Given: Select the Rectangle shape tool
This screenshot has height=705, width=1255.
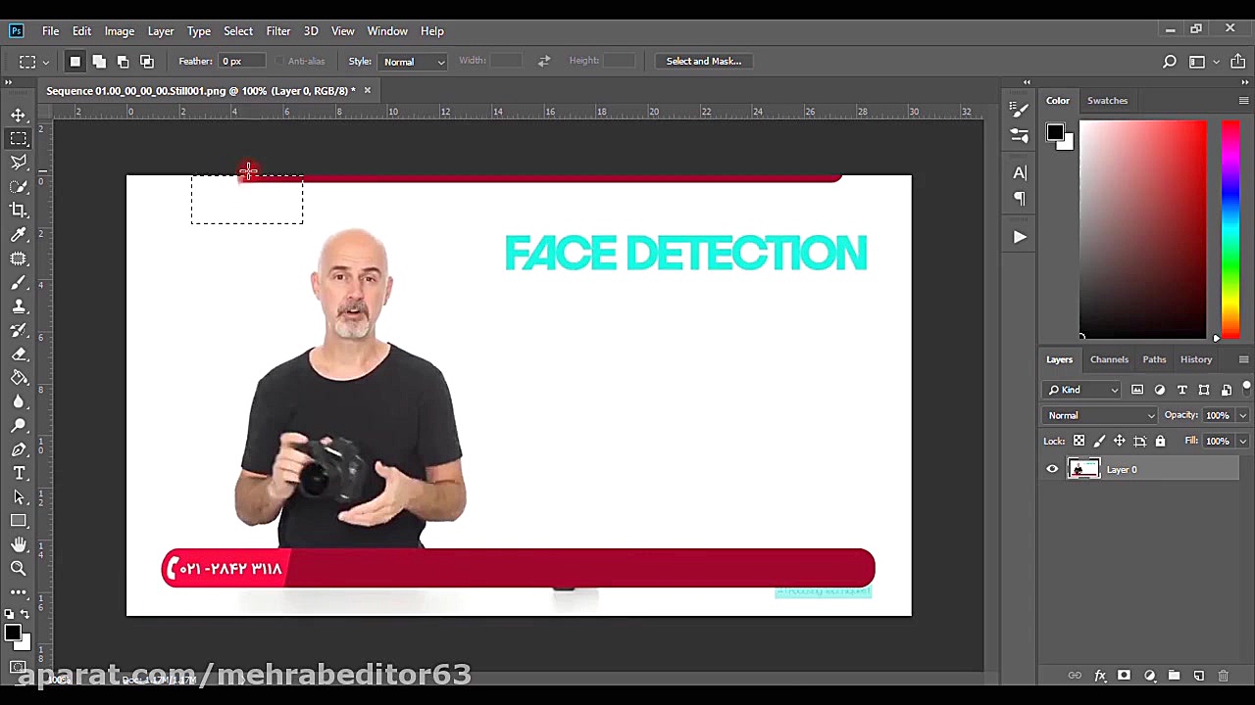Looking at the screenshot, I should point(19,521).
